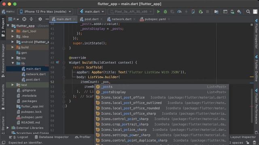This screenshot has height=145, width=259.
Task: Expand the android folder
Action: [x=13, y=42]
